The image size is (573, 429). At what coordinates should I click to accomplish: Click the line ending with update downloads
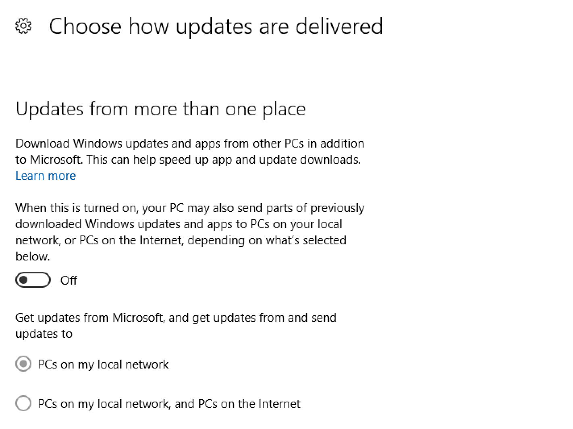[x=188, y=160]
